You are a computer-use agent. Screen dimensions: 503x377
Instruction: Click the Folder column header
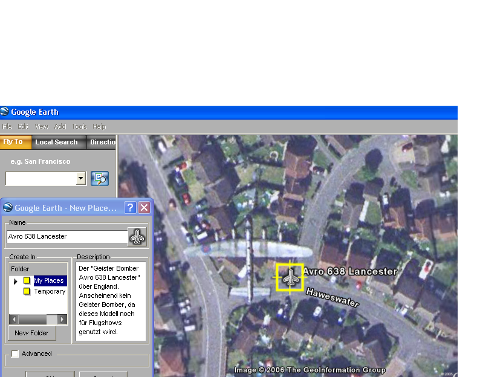pyautogui.click(x=38, y=269)
